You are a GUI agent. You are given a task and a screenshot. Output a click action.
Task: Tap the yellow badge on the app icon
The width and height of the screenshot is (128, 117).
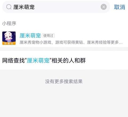(x=9, y=43)
